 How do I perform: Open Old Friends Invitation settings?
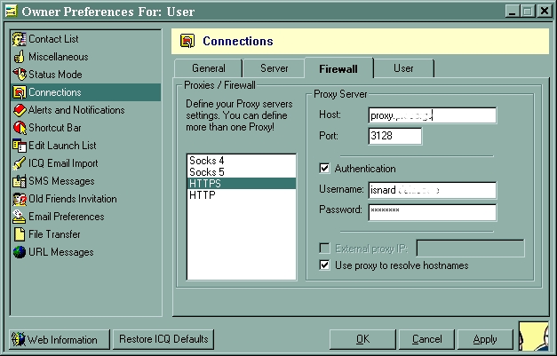[x=86, y=199]
